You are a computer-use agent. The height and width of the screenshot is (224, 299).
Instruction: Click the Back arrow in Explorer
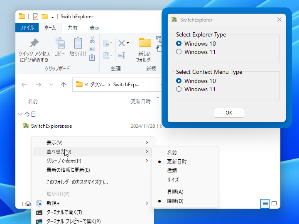click(24, 85)
